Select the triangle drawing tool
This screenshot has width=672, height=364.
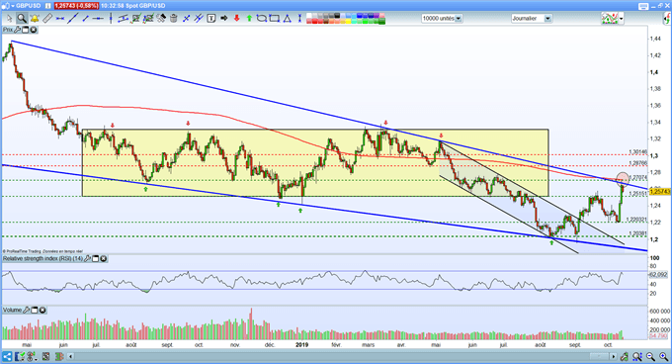point(287,19)
